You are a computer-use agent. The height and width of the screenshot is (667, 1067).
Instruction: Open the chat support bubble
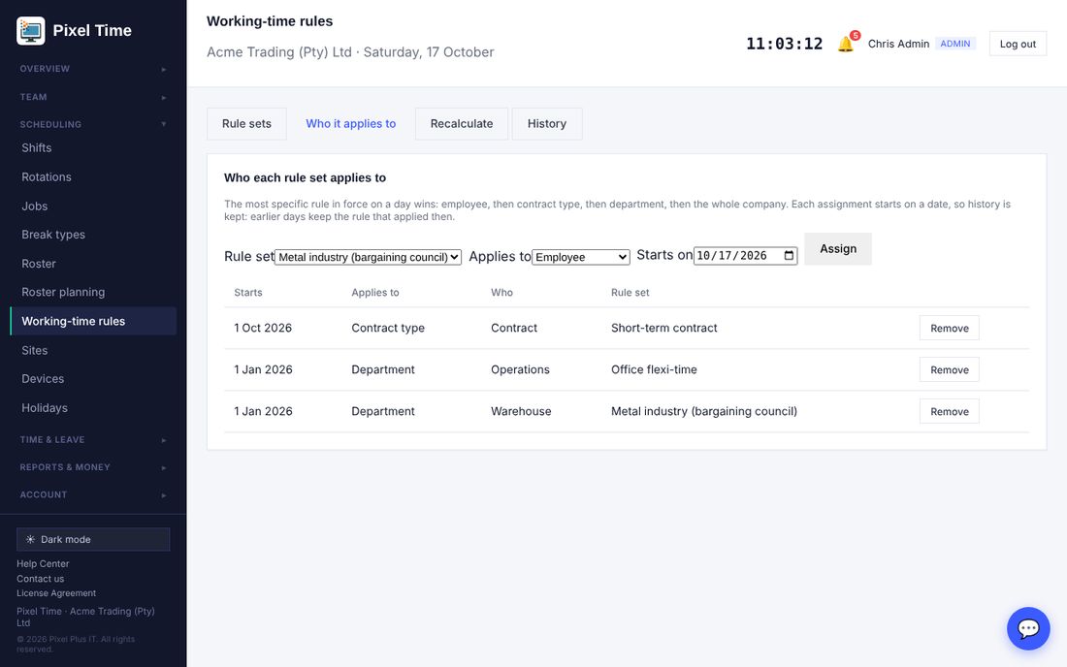(x=1027, y=628)
